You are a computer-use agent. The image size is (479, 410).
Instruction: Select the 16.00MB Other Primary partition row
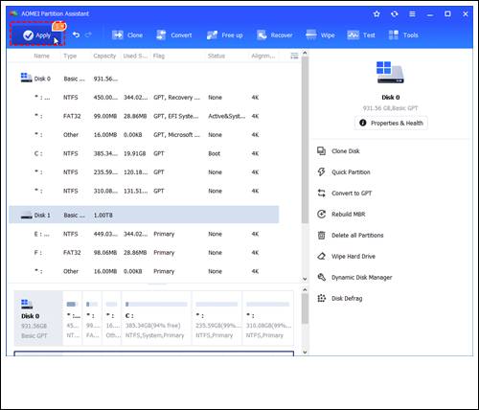point(144,271)
